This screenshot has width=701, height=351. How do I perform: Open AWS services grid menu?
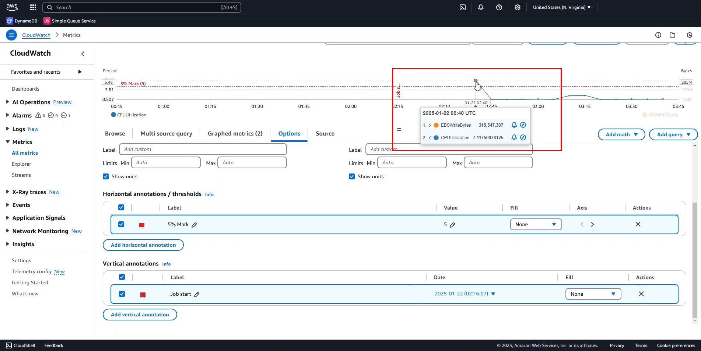33,7
